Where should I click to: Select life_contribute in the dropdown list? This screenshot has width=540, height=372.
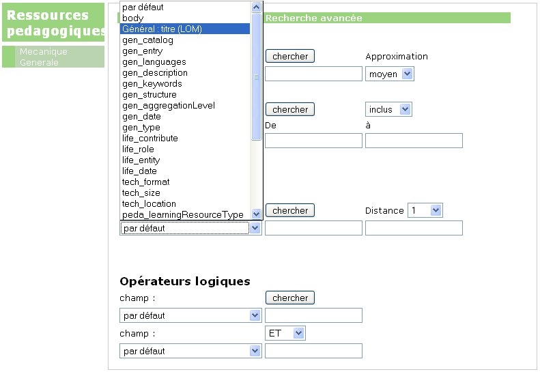pos(150,139)
